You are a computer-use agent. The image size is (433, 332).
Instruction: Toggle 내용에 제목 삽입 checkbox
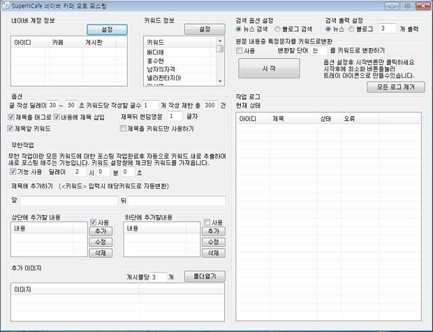[57, 117]
